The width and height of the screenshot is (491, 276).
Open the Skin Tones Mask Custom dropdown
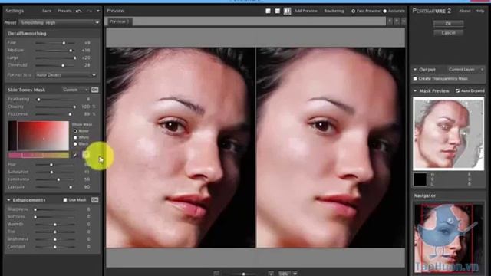75,90
